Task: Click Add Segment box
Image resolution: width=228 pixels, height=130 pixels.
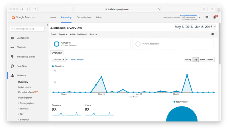Action: [x=173, y=44]
